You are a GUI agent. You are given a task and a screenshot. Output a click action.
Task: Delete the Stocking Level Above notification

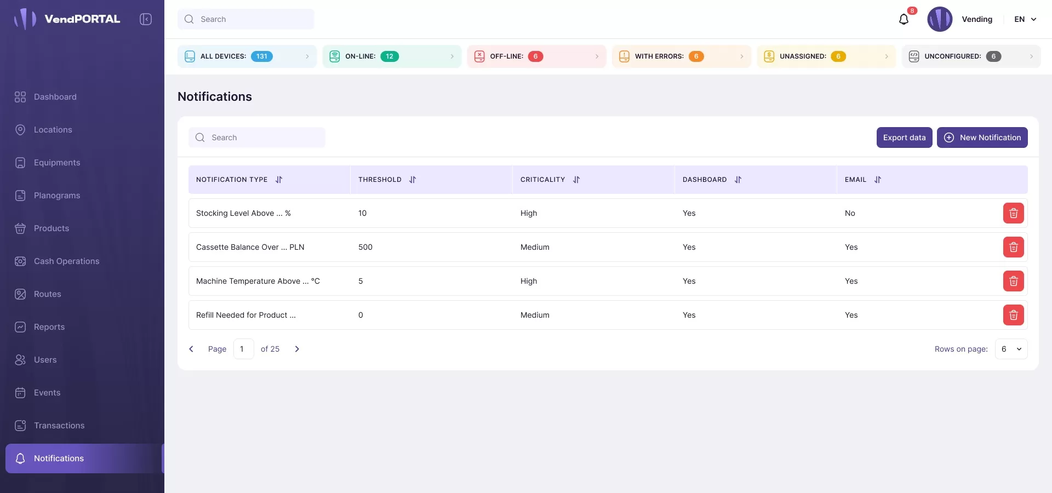(x=1013, y=213)
